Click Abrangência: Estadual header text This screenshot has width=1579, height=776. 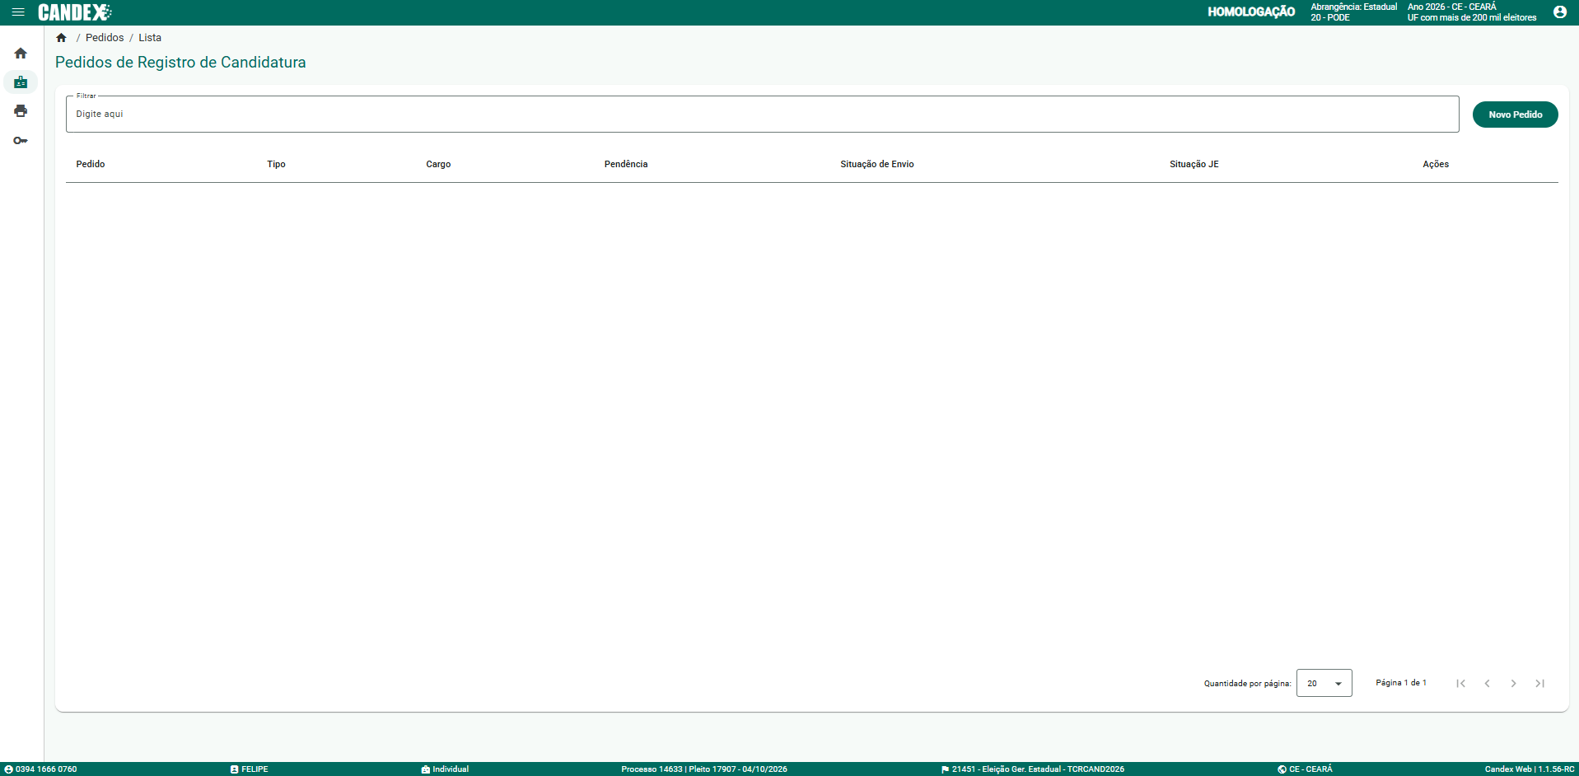point(1353,7)
